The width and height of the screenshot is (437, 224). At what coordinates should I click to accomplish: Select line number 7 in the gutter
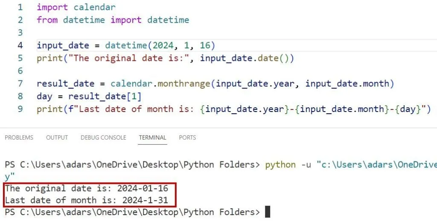pos(21,83)
